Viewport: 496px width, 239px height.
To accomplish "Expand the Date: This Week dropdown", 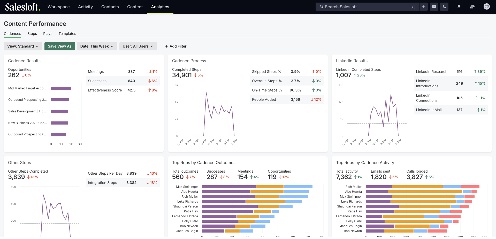I will 97,46.
